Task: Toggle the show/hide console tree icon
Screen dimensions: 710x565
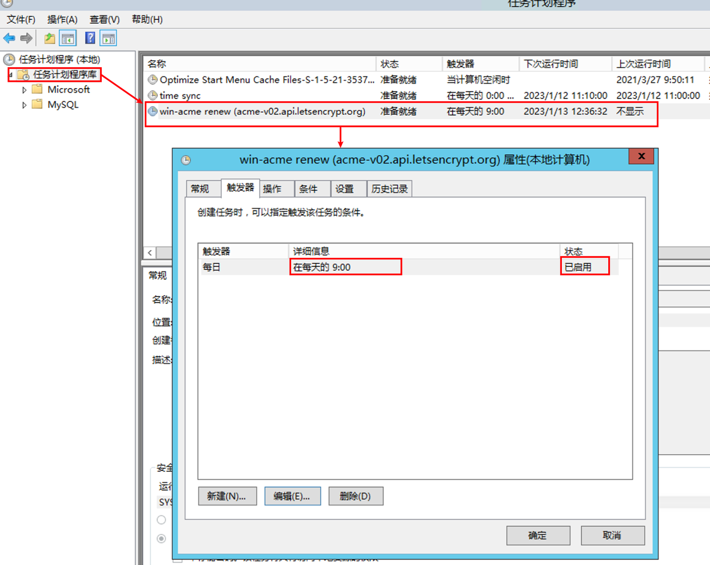Action: 68,38
